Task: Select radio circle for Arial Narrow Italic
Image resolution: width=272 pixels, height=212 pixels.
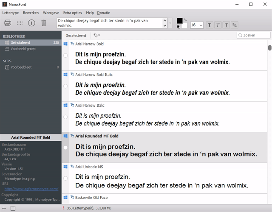Action: point(65,117)
